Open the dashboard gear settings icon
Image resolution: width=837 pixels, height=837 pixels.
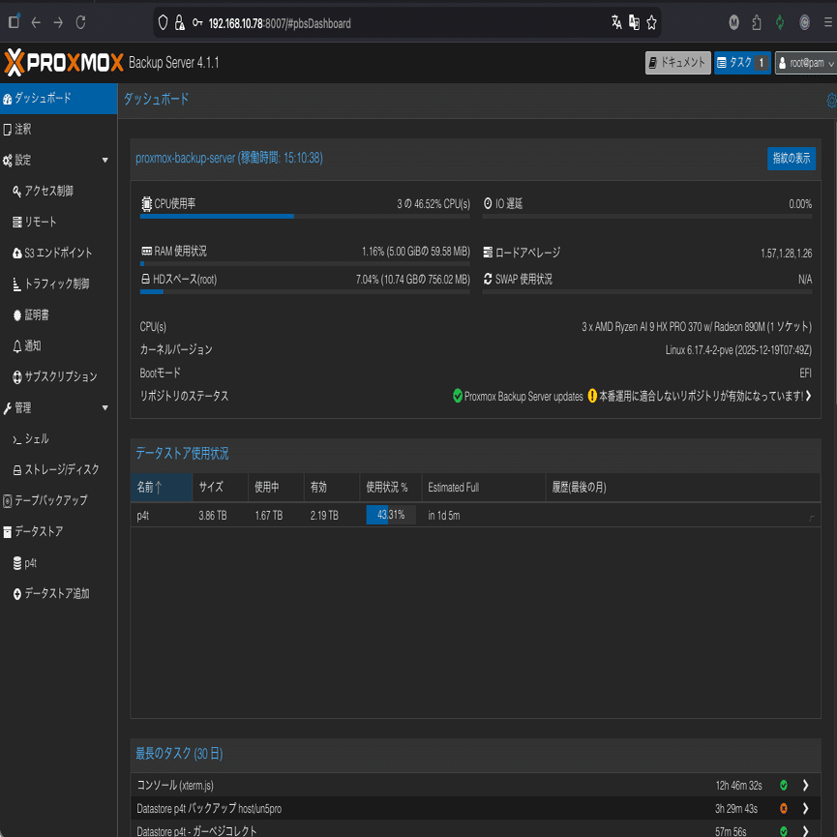(x=828, y=99)
